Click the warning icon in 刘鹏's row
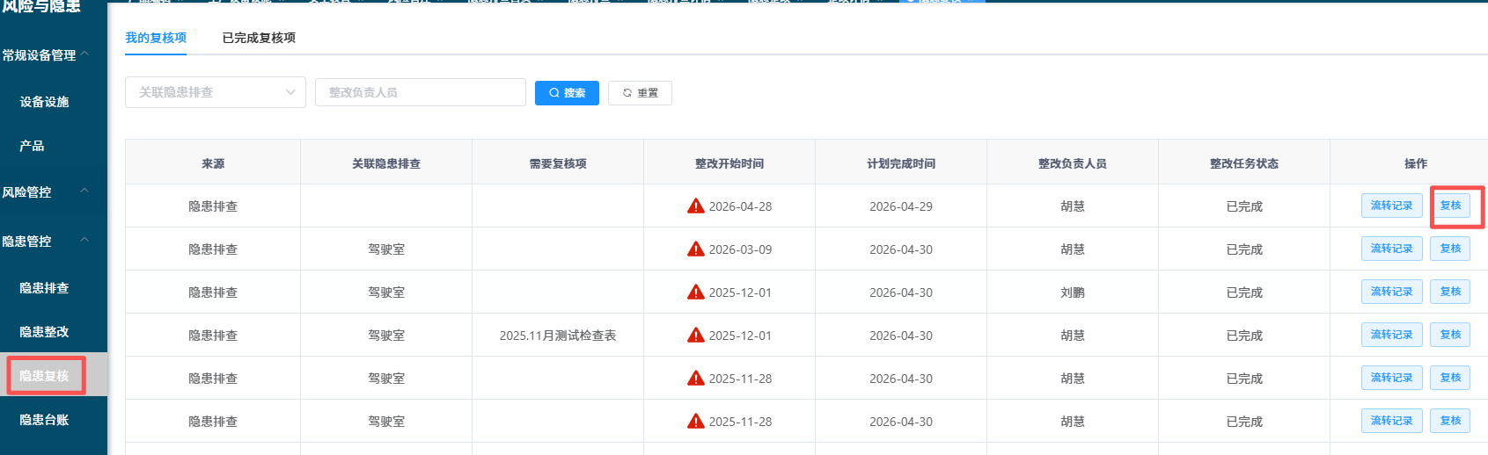The width and height of the screenshot is (1488, 455). point(696,292)
